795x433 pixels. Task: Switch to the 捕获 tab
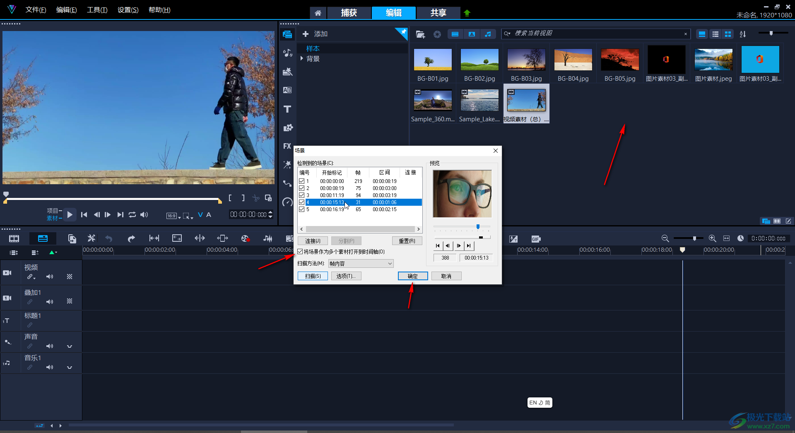tap(349, 13)
